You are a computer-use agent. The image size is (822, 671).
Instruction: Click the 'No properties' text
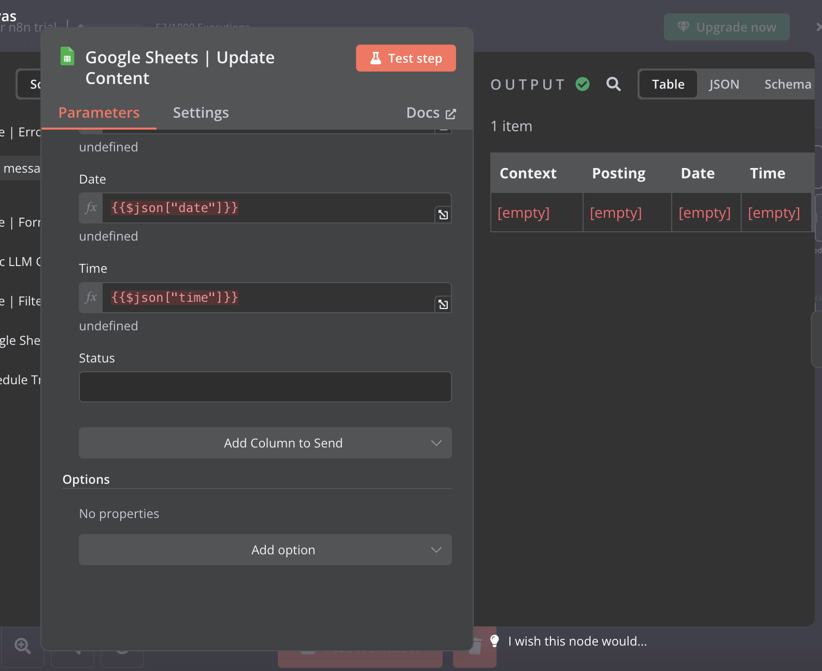[x=119, y=513]
